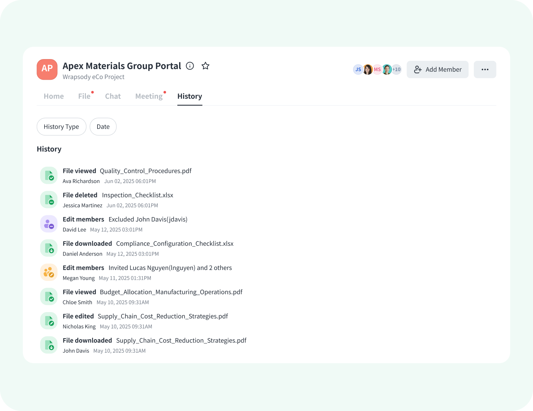The image size is (533, 411).
Task: Open the History Type filter dropdown
Action: point(61,126)
